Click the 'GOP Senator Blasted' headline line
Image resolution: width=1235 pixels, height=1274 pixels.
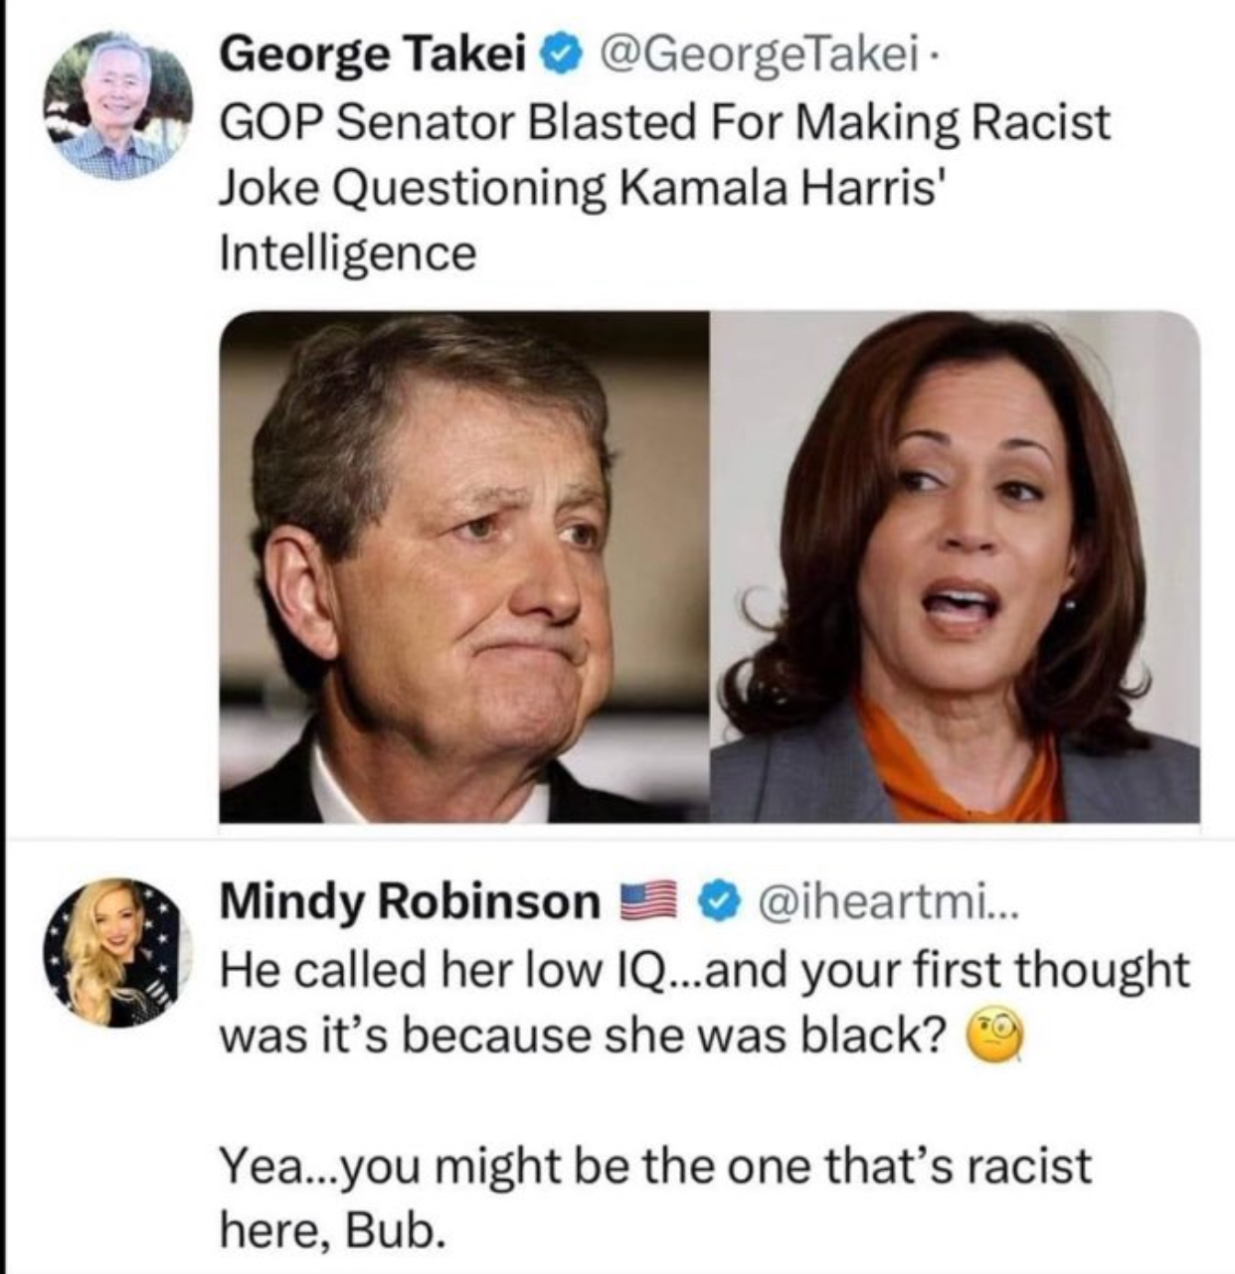663,122
